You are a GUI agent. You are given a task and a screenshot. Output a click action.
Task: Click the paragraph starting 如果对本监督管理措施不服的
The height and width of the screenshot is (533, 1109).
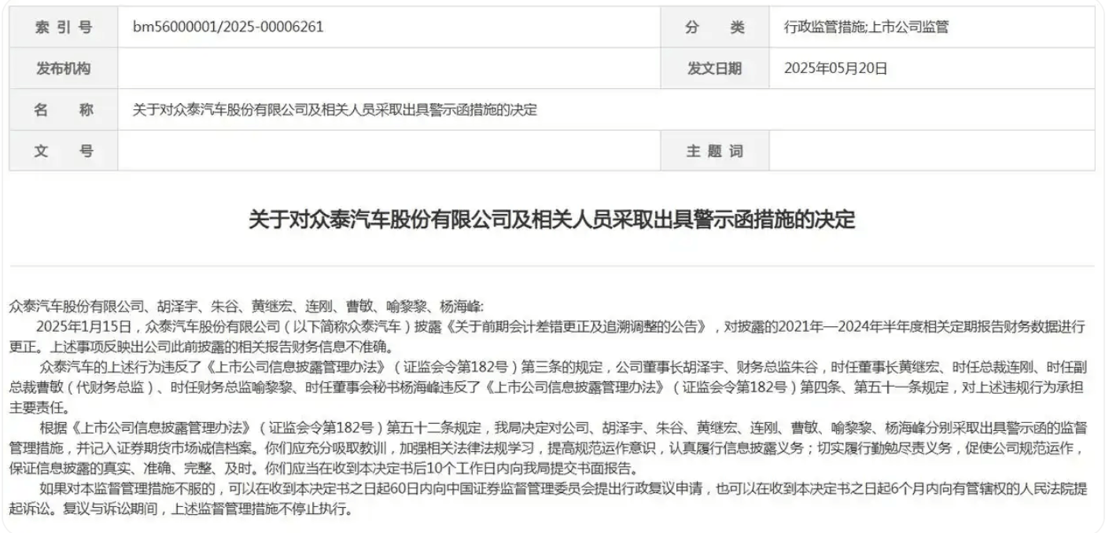point(549,499)
